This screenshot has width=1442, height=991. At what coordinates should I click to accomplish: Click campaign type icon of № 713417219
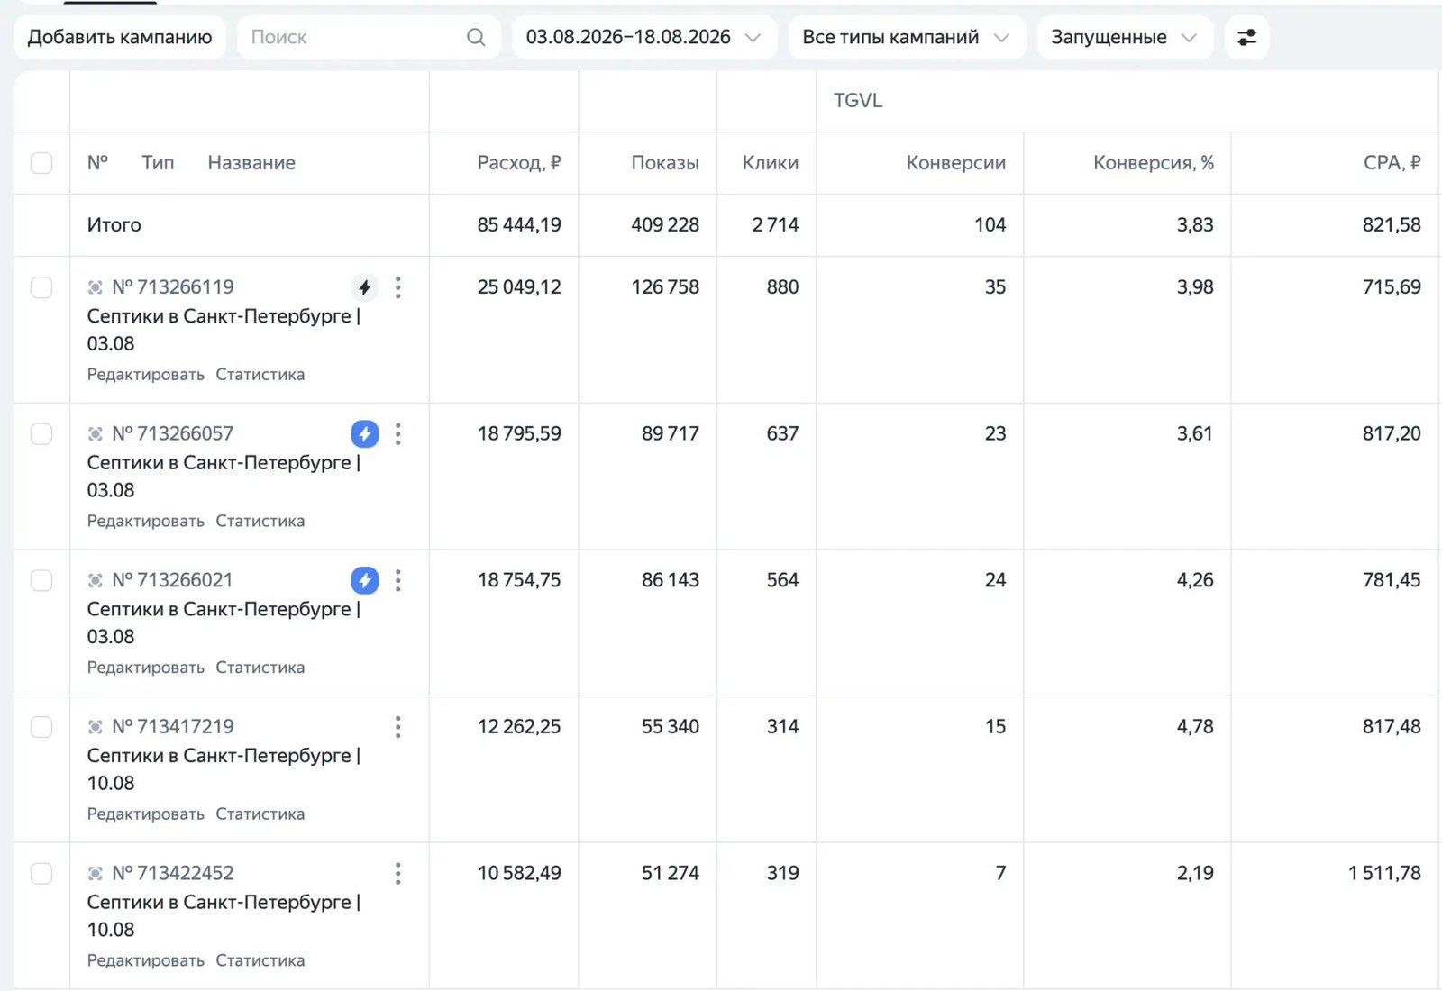[x=95, y=727]
